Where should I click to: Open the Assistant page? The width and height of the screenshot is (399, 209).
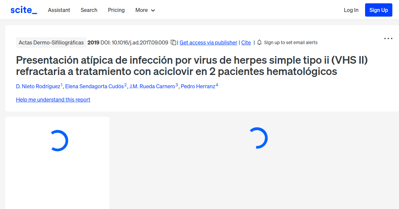click(59, 10)
